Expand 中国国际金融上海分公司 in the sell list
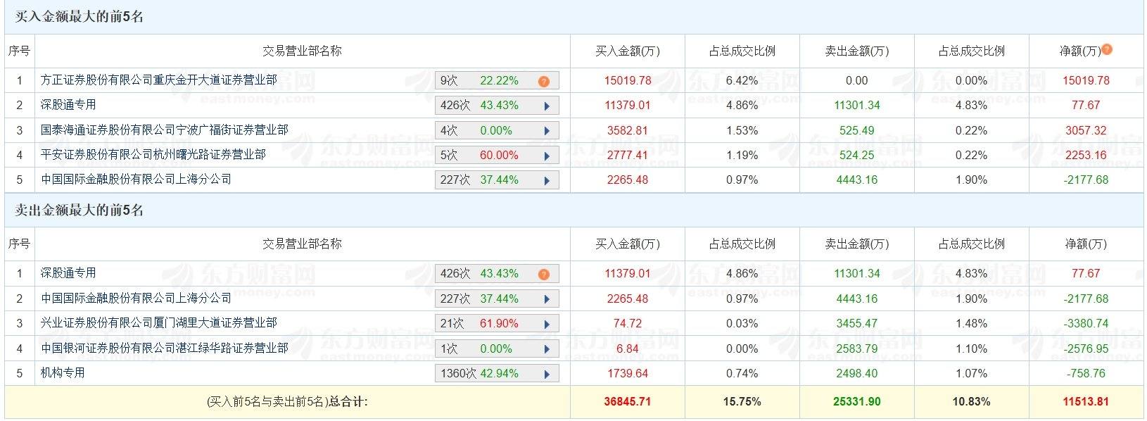1147x421 pixels. [547, 299]
